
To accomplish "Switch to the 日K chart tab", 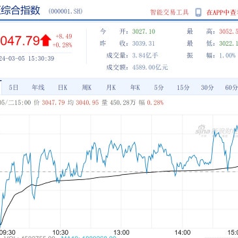I will coord(63,87).
